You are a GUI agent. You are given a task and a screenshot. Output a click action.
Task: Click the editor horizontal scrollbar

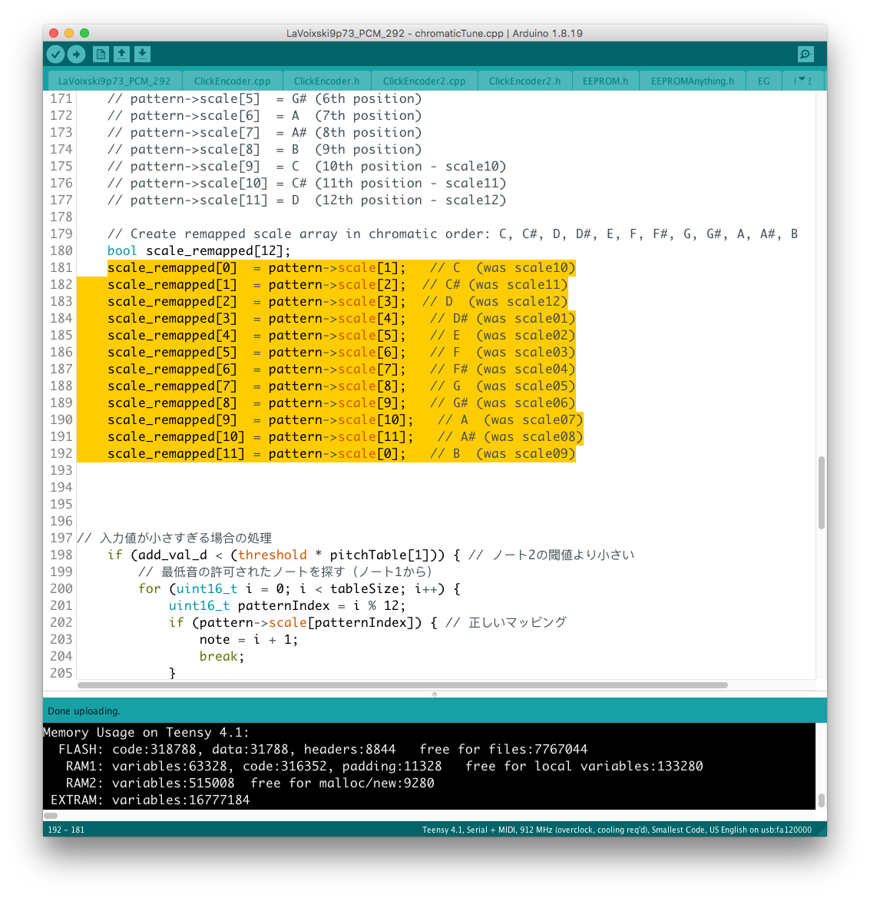point(402,684)
